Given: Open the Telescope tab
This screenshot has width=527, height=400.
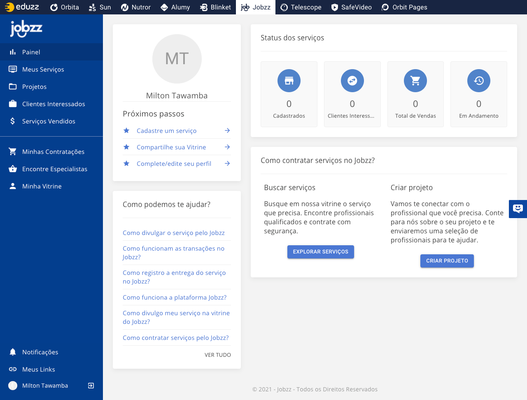Looking at the screenshot, I should (x=301, y=7).
